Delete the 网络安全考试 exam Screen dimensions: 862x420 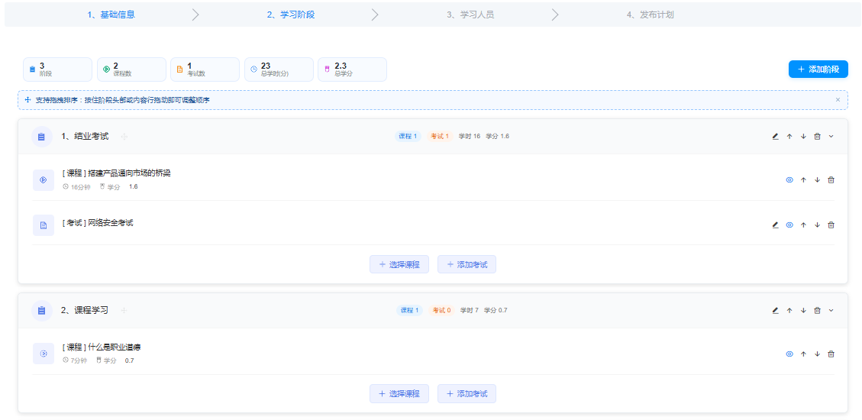click(831, 225)
